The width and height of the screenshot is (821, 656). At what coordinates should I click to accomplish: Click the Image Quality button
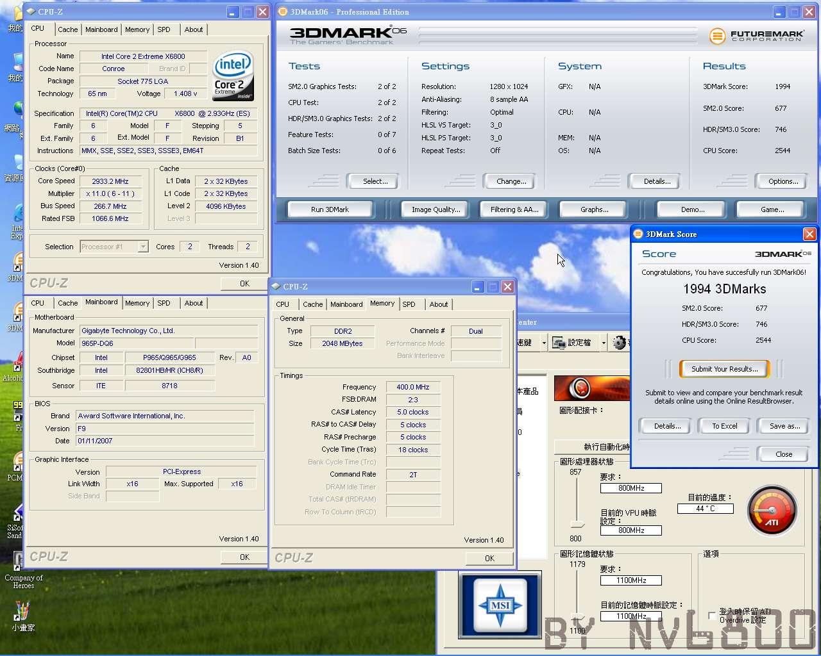[x=436, y=209]
